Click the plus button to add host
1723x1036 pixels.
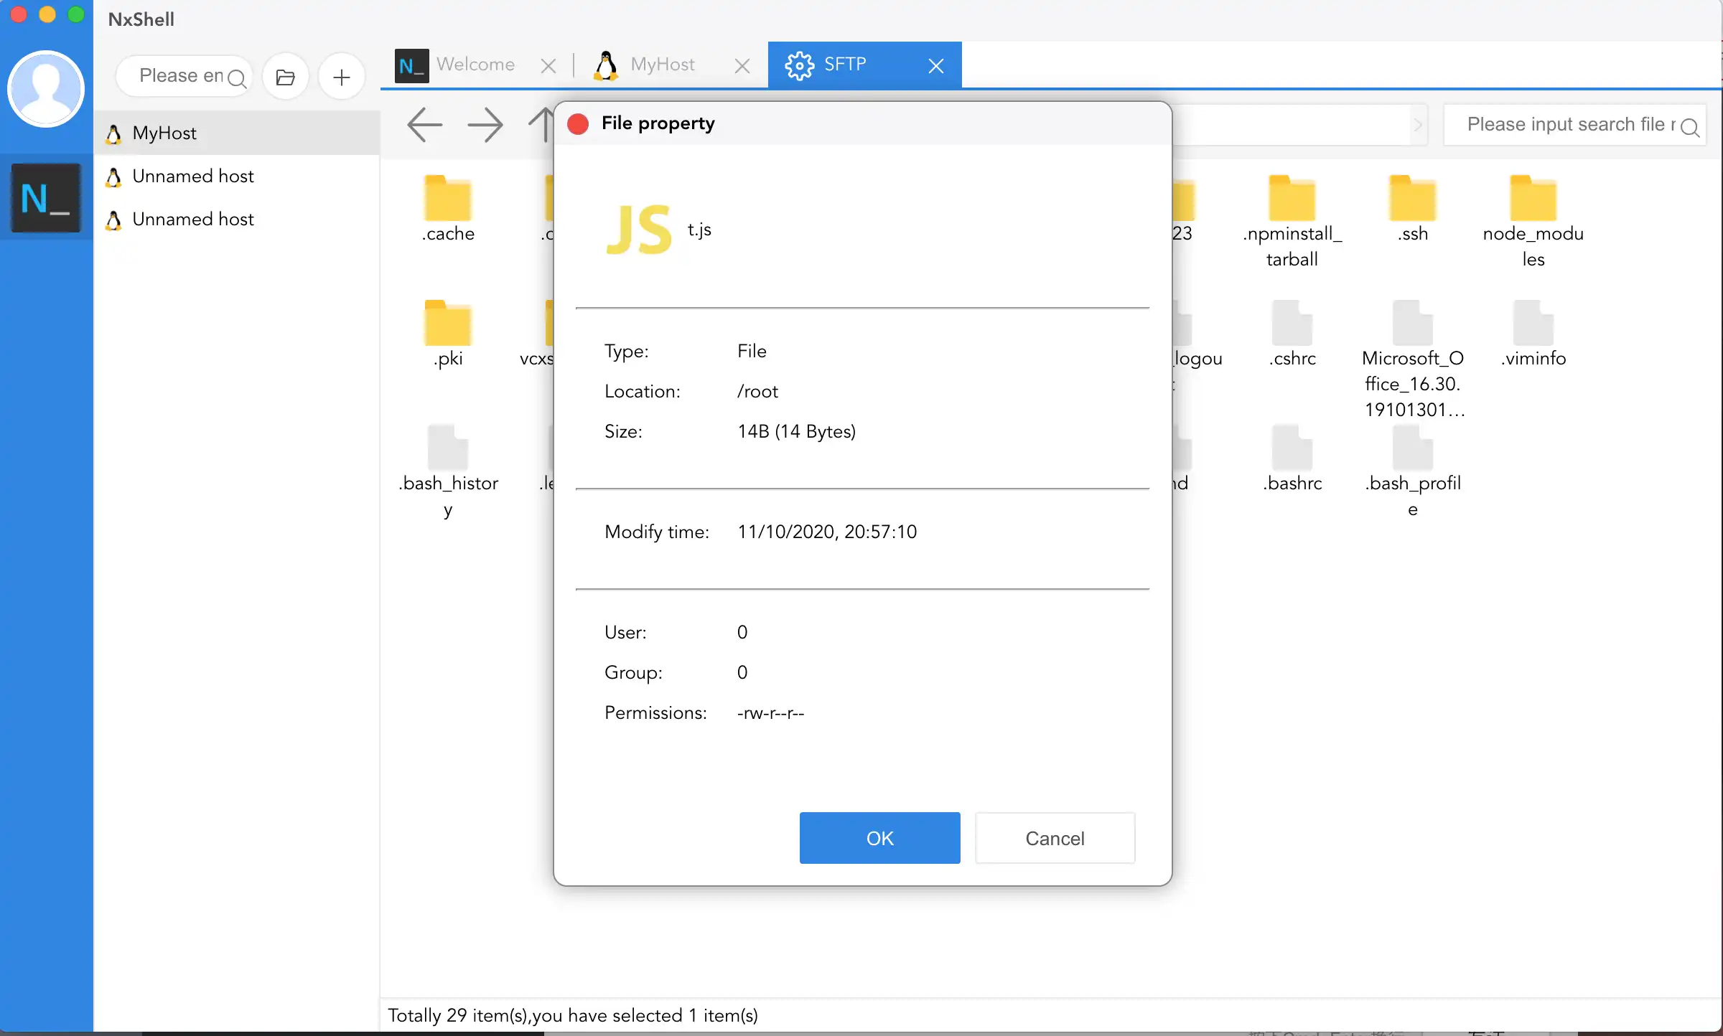(342, 77)
